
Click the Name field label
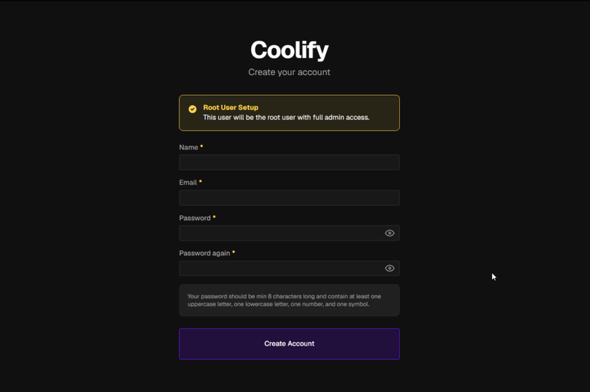coord(189,147)
